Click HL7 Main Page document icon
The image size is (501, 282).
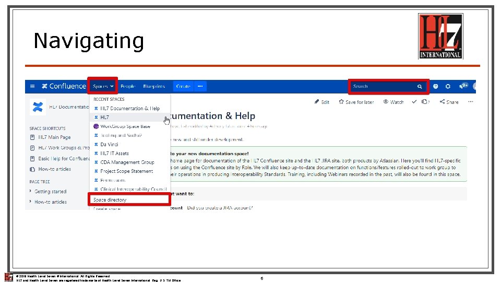tap(32, 137)
